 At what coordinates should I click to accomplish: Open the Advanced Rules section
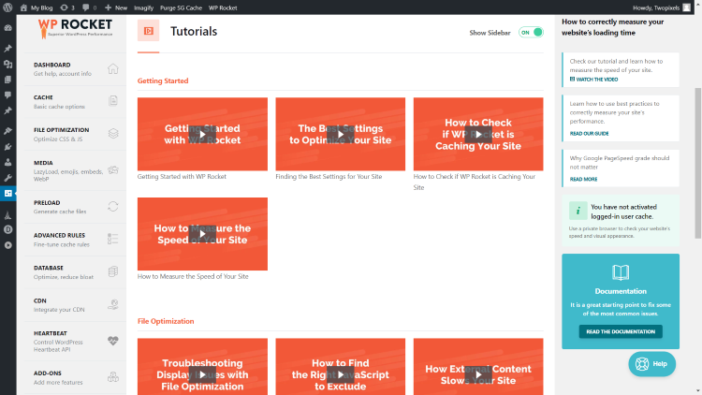[x=75, y=239]
